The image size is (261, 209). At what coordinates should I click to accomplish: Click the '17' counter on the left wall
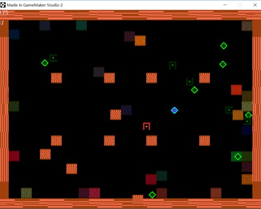point(2,23)
